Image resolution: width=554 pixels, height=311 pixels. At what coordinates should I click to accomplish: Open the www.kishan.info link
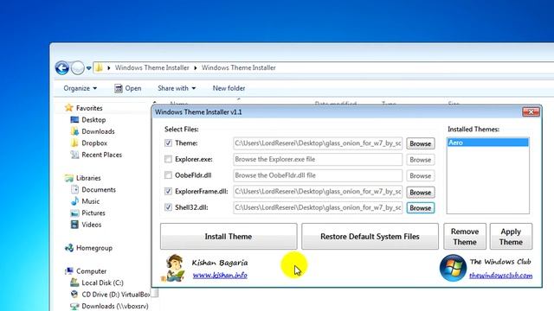(x=220, y=275)
